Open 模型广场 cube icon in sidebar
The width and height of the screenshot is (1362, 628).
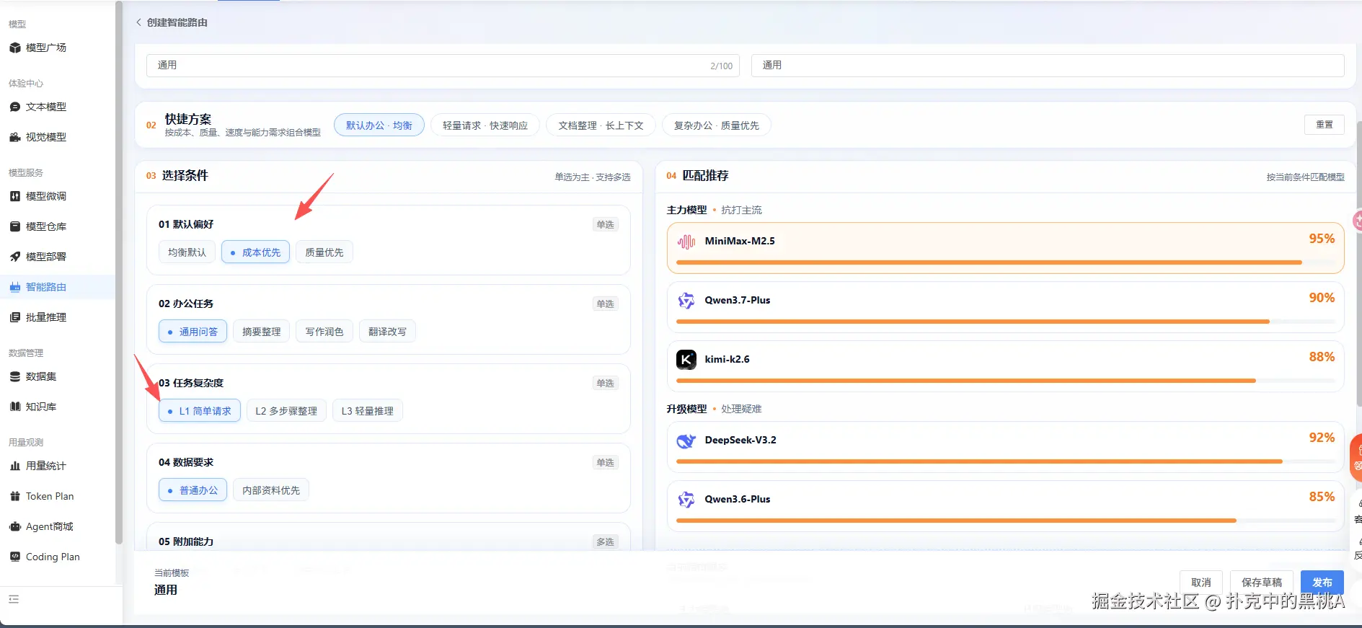pyautogui.click(x=15, y=48)
